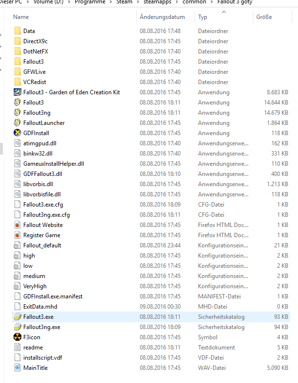Click the Fallout_default config file icon

17,245
